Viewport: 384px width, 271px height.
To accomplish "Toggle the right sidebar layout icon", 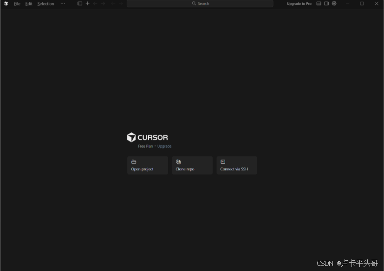I will (x=326, y=3).
